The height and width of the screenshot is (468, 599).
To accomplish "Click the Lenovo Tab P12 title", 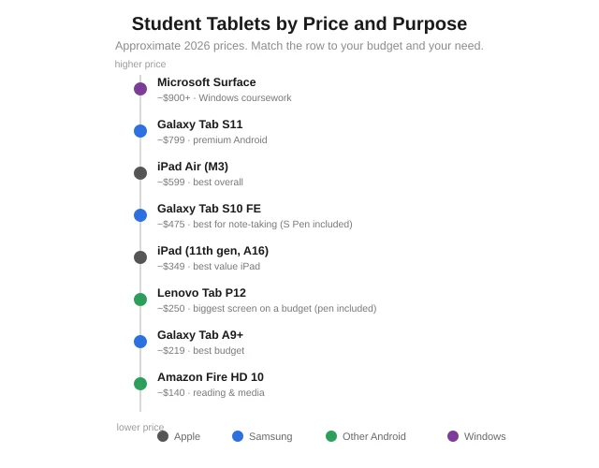I will 202,293.
